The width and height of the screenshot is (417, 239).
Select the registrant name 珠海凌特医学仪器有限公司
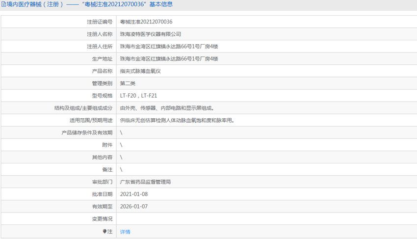(x=151, y=34)
